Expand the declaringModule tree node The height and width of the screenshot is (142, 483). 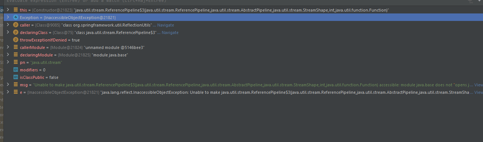8,55
